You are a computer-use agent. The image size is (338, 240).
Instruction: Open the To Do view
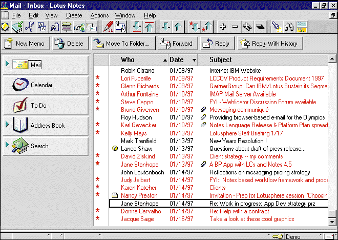pyautogui.click(x=46, y=106)
